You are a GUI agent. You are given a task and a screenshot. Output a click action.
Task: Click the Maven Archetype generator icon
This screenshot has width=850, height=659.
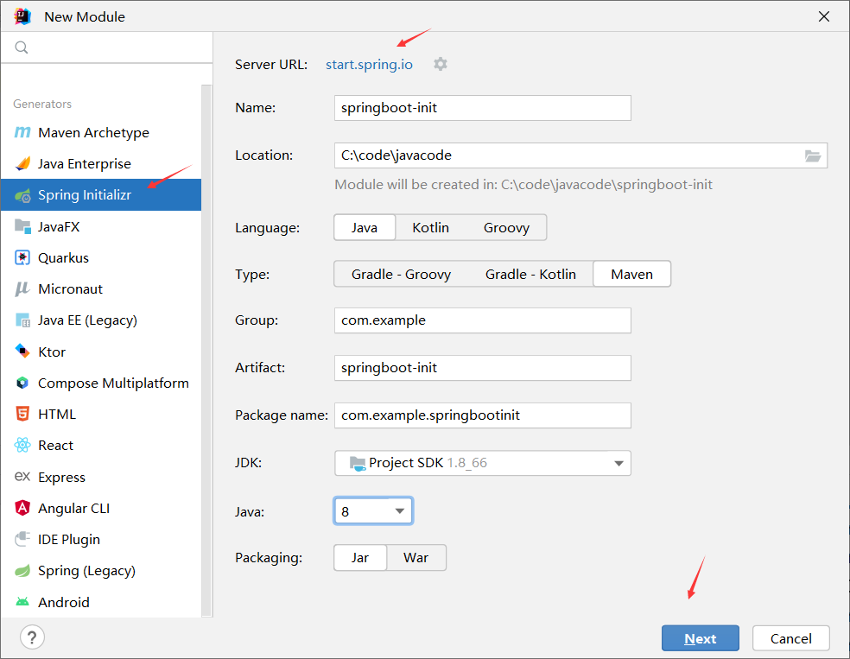[22, 132]
